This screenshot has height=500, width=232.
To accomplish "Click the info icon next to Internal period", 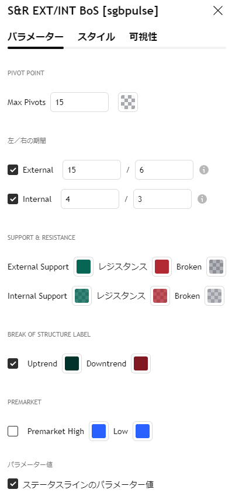I will pyautogui.click(x=202, y=200).
